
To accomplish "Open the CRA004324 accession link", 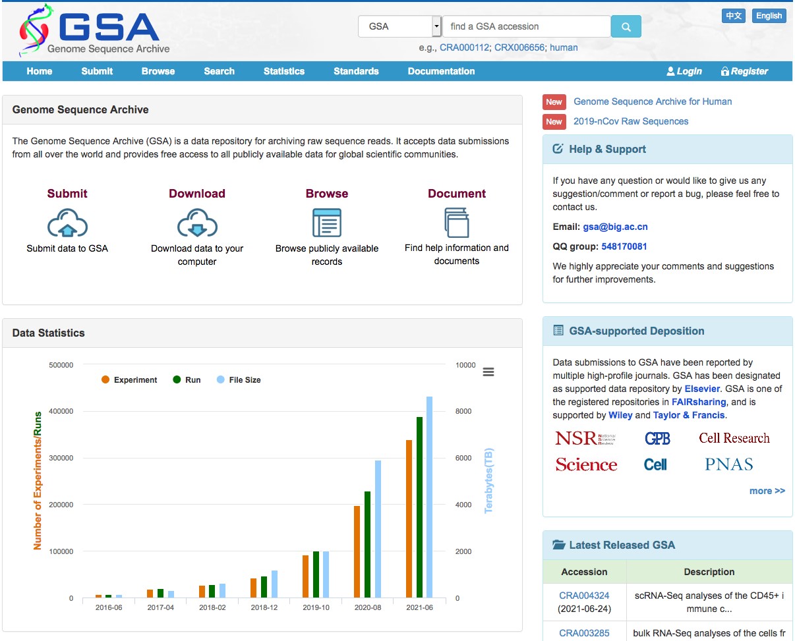I will coord(584,596).
